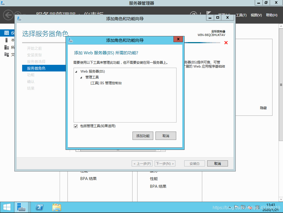Open File Explorer from the taskbar

click(x=57, y=207)
